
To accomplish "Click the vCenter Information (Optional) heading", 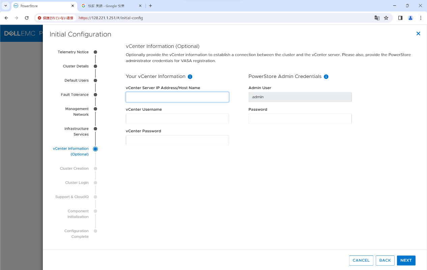I will (x=163, y=46).
